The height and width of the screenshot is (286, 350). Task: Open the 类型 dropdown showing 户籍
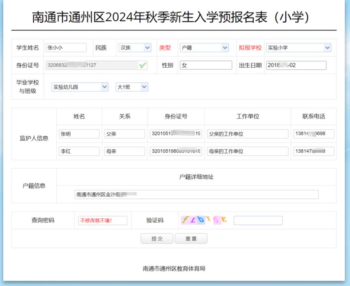click(x=204, y=47)
